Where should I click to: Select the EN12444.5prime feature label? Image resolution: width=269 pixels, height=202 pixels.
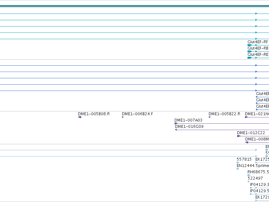coord(253,166)
